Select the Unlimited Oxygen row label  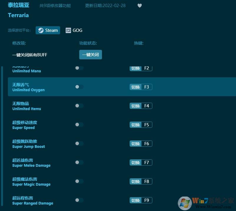click(x=29, y=90)
